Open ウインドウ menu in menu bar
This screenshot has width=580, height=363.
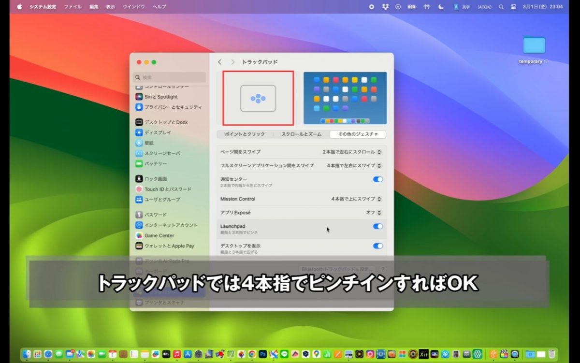click(134, 7)
